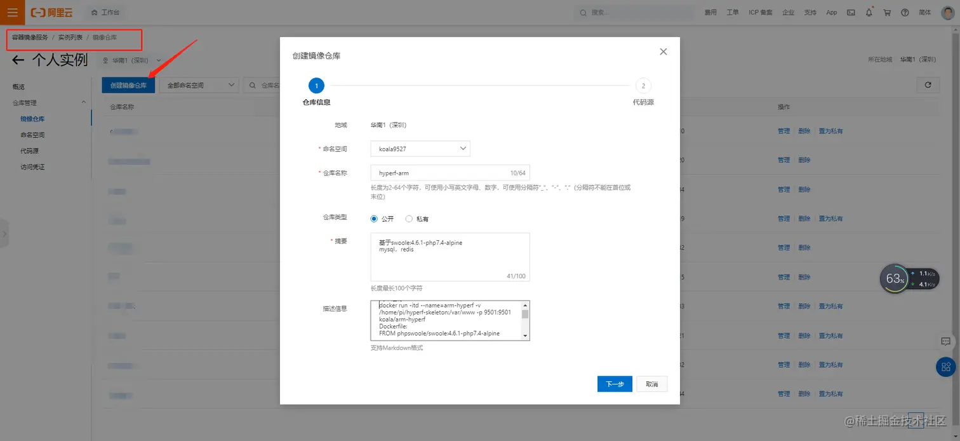The width and height of the screenshot is (960, 441).
Task: Click step 2 代码源 circle
Action: pyautogui.click(x=643, y=85)
